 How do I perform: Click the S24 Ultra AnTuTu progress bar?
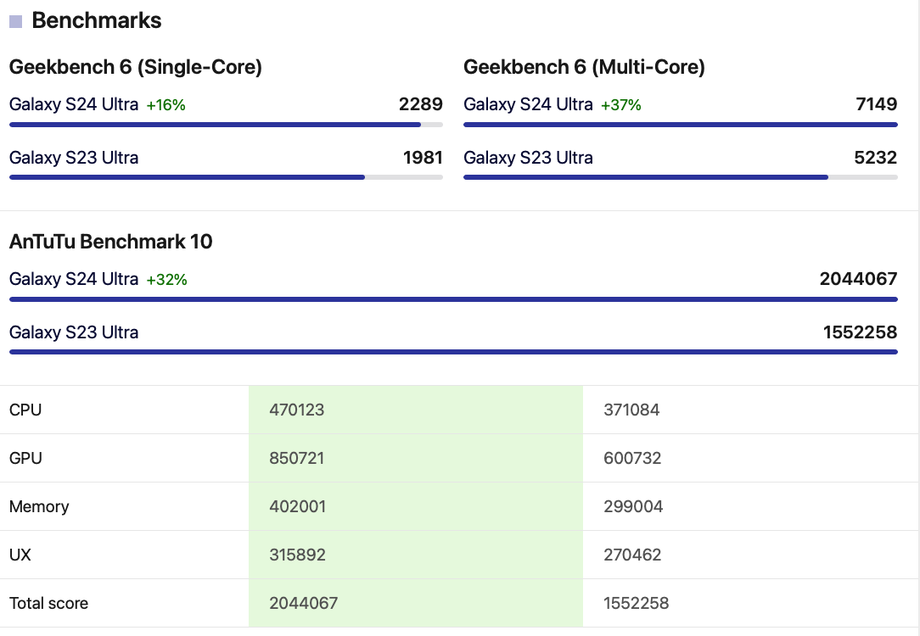(x=453, y=299)
